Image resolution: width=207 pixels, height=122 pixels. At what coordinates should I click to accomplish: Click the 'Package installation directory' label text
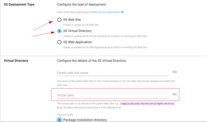pos(85,120)
